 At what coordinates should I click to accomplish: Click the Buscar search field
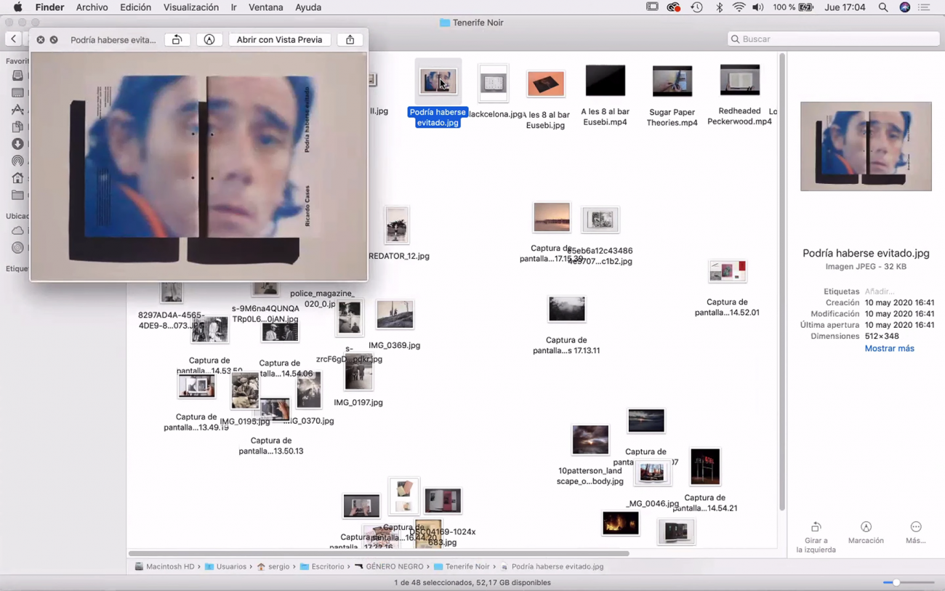click(833, 39)
